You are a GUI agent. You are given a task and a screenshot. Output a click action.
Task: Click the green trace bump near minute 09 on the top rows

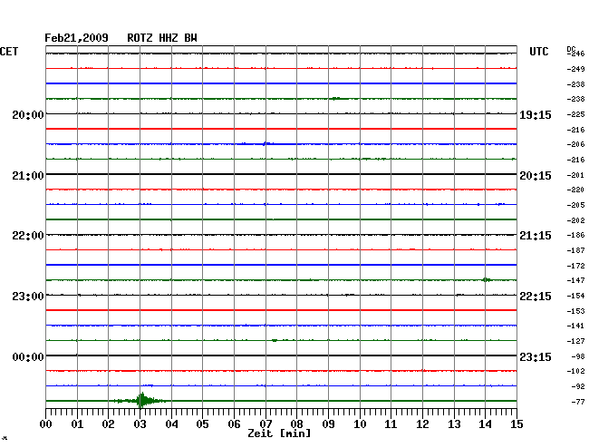pos(335,99)
